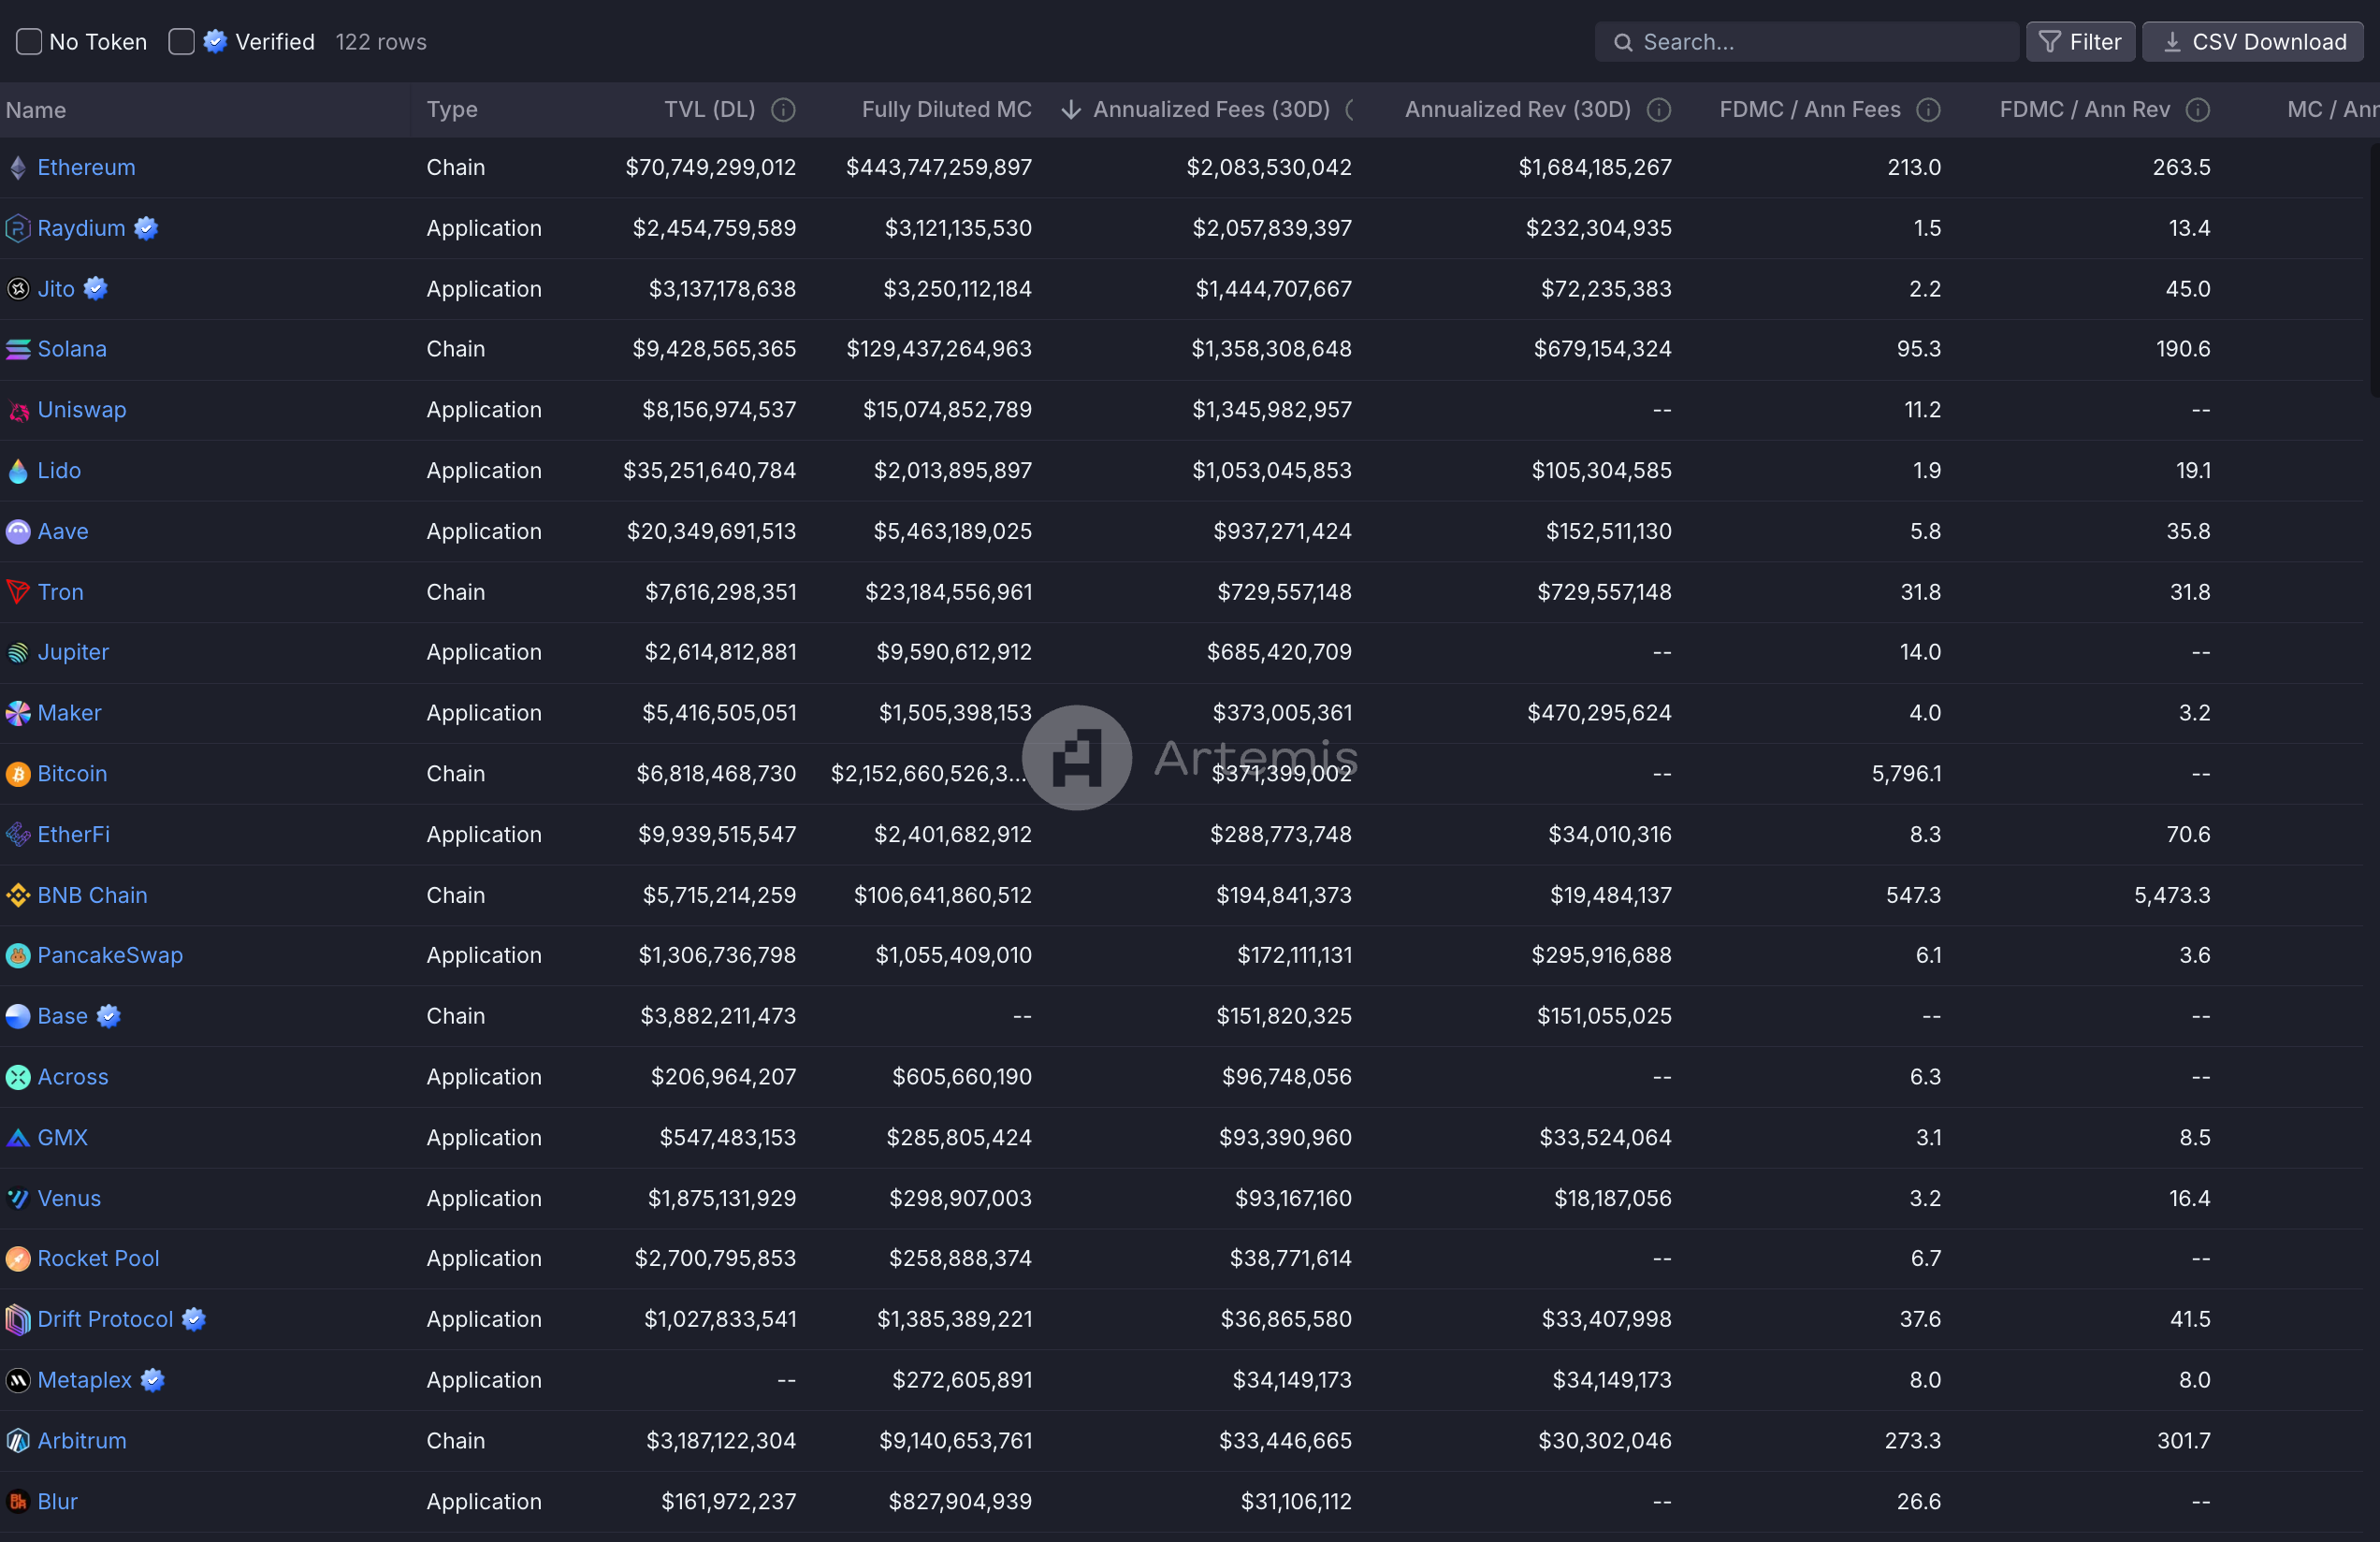The image size is (2380, 1542).
Task: Open the Drift Protocol link
Action: (x=105, y=1320)
